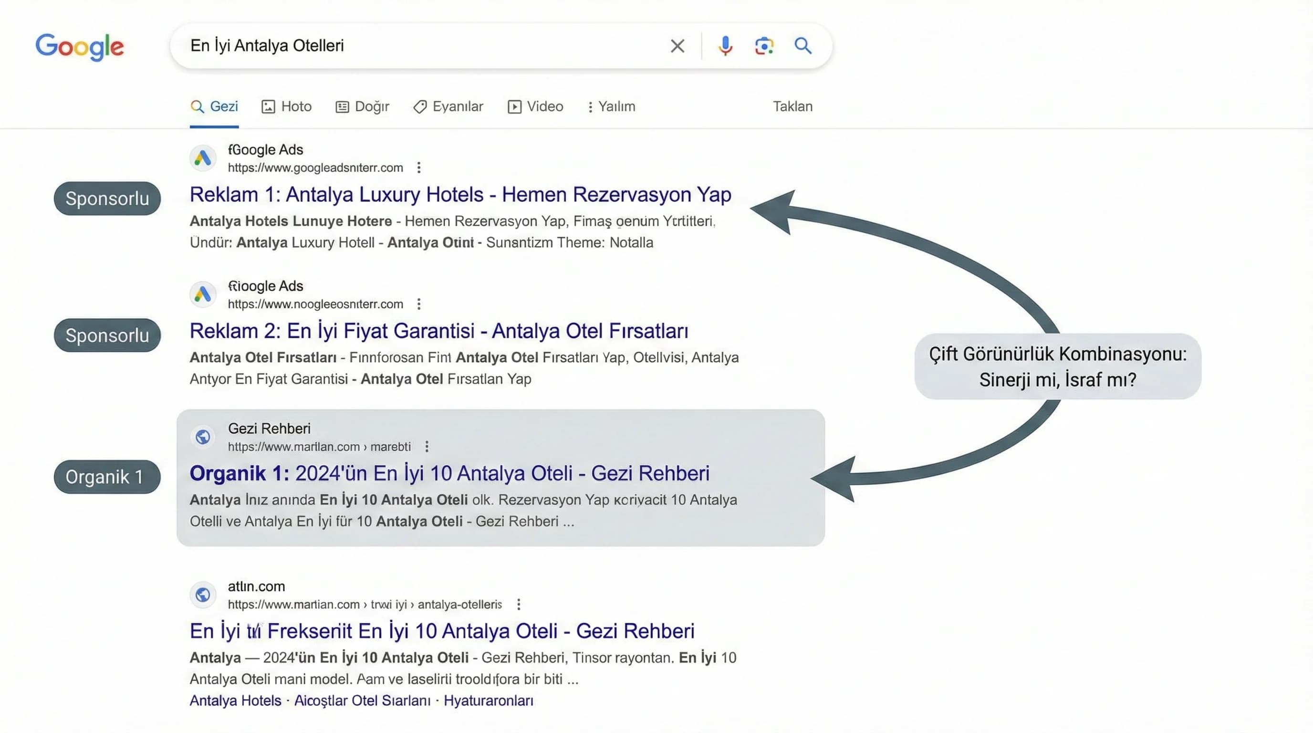Click the tag icon in Eyanılar tab
Viewport: 1313px width, 733px height.
(x=420, y=106)
